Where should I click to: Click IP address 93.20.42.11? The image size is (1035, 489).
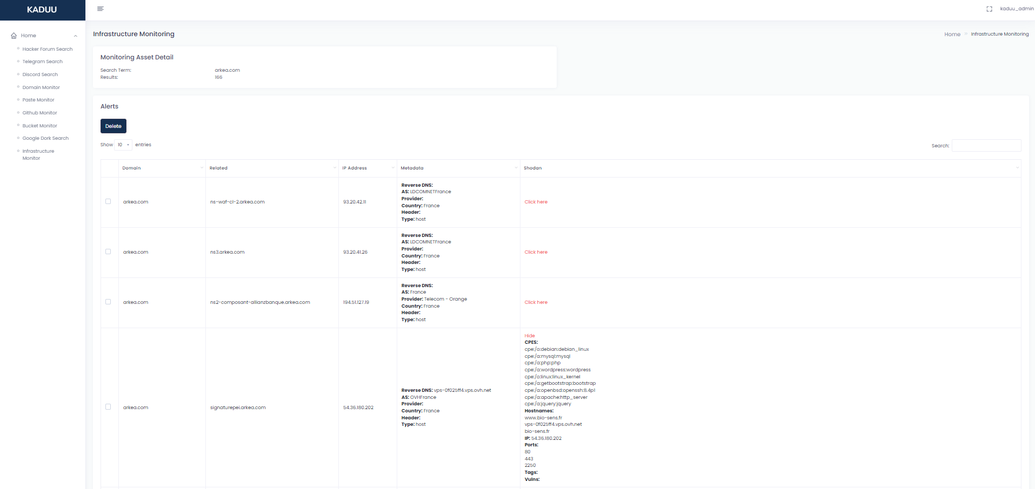[355, 202]
